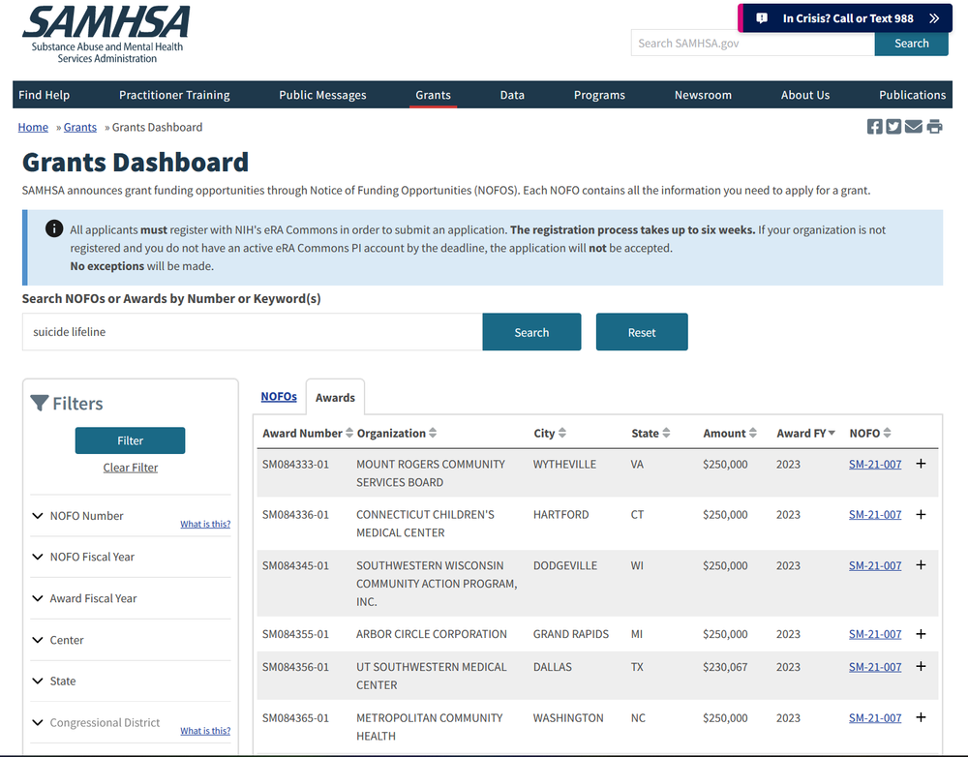Click the Clear Filter link
Image resolution: width=968 pixels, height=757 pixels.
pos(131,468)
